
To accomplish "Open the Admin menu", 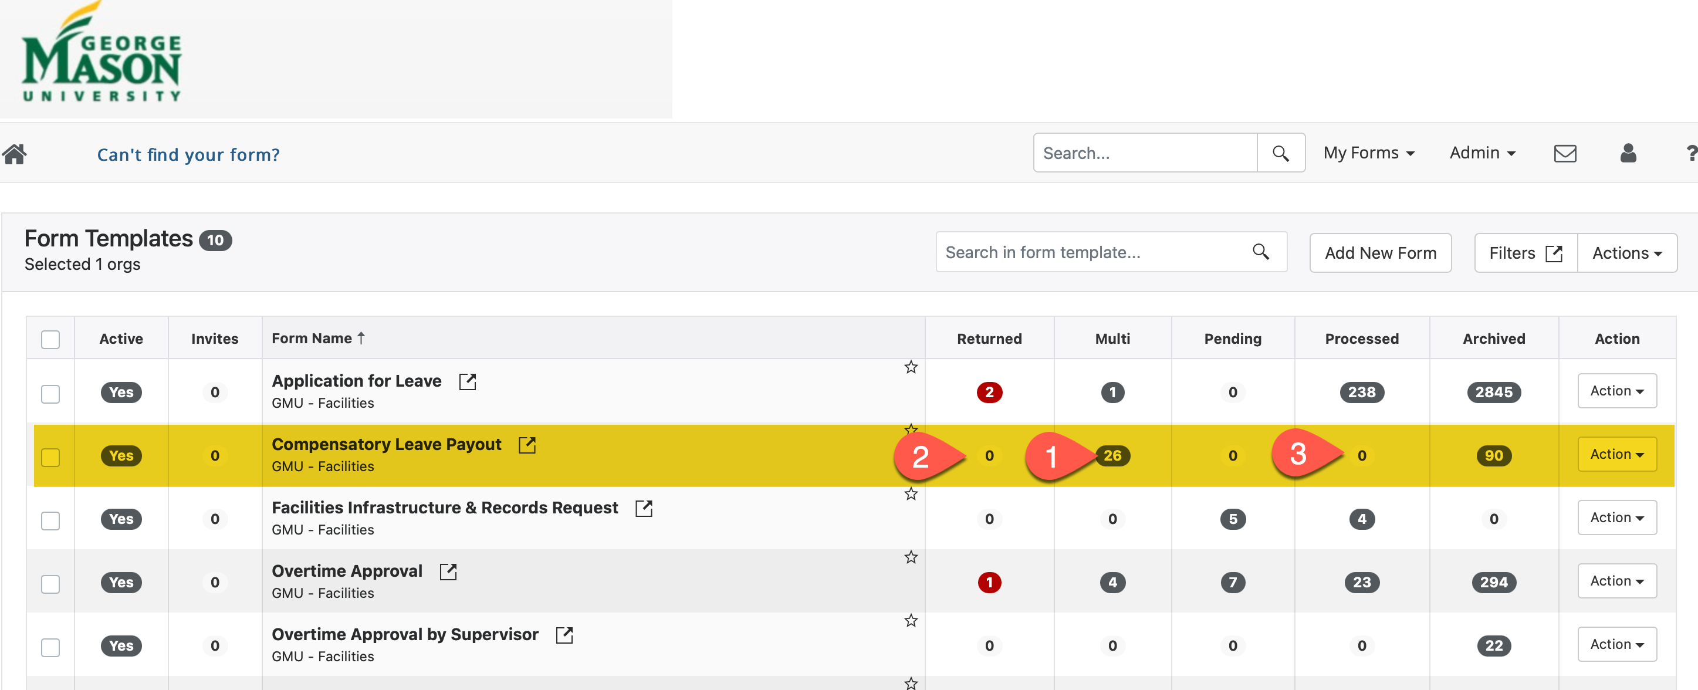I will tap(1482, 153).
